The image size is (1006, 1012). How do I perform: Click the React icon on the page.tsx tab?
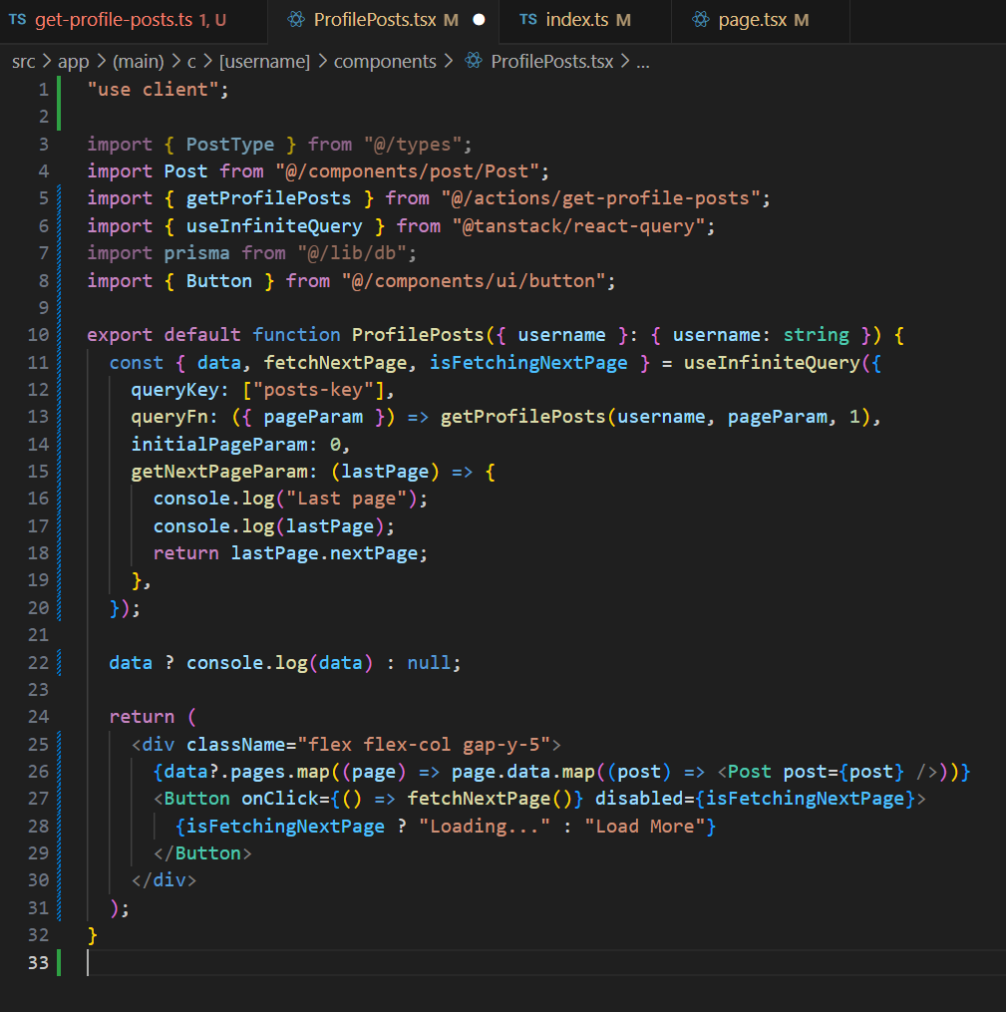tap(700, 20)
